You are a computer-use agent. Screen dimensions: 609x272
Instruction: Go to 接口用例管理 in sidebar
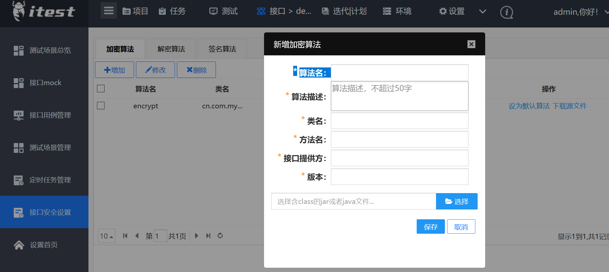(44, 115)
